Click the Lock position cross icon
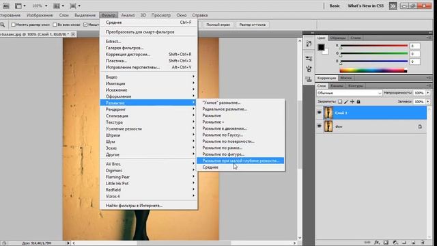The image size is (437, 246). pos(352,102)
